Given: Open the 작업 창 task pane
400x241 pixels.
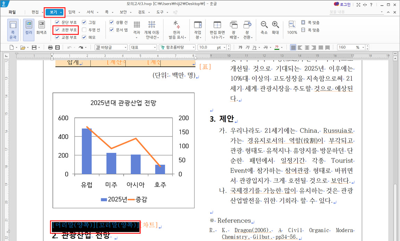Looking at the screenshot, I should 198,30.
